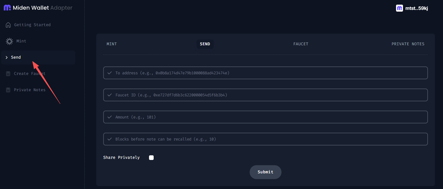
Task: Select the MINT tab
Action: (x=112, y=44)
